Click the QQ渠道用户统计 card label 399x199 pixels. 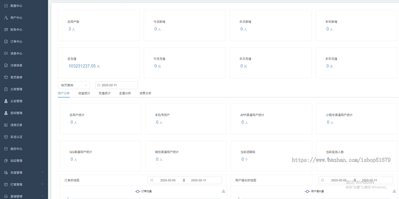[x=81, y=152]
